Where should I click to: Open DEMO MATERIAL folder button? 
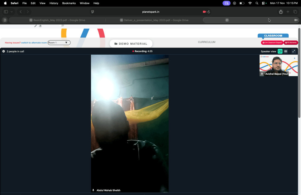(x=131, y=44)
